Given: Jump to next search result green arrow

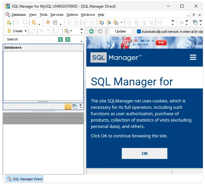Looking at the screenshot, I should click(68, 40).
